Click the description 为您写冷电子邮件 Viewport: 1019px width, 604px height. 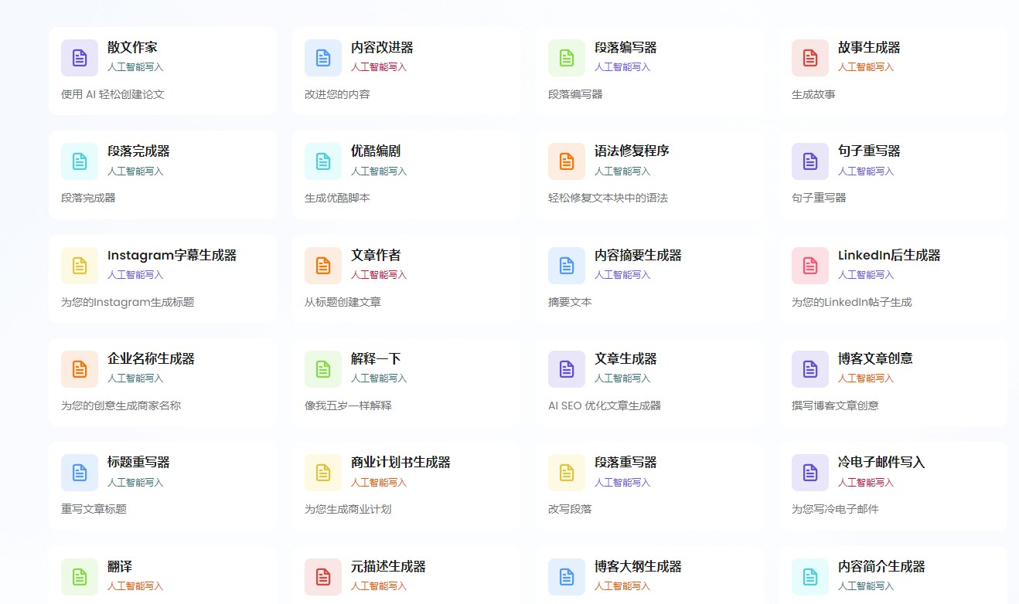pos(835,509)
